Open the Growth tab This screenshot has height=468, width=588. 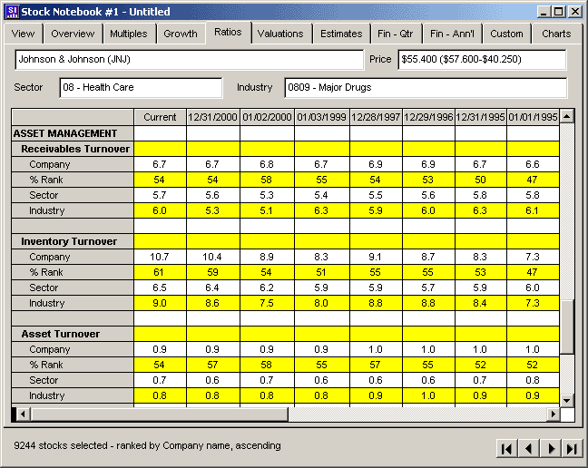click(181, 34)
